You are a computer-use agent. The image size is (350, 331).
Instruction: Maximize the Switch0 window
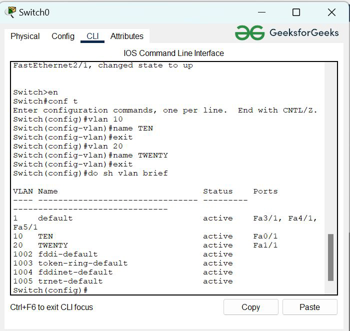coord(296,12)
